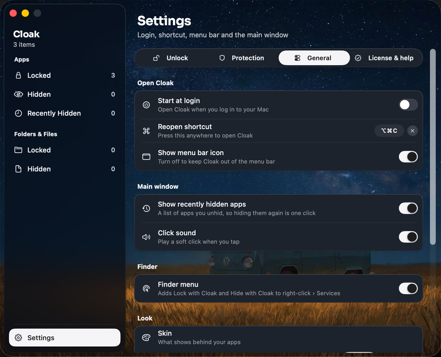Click the history icon beside Show recently hidden apps
Screen dimensions: 441x357
tap(146, 208)
